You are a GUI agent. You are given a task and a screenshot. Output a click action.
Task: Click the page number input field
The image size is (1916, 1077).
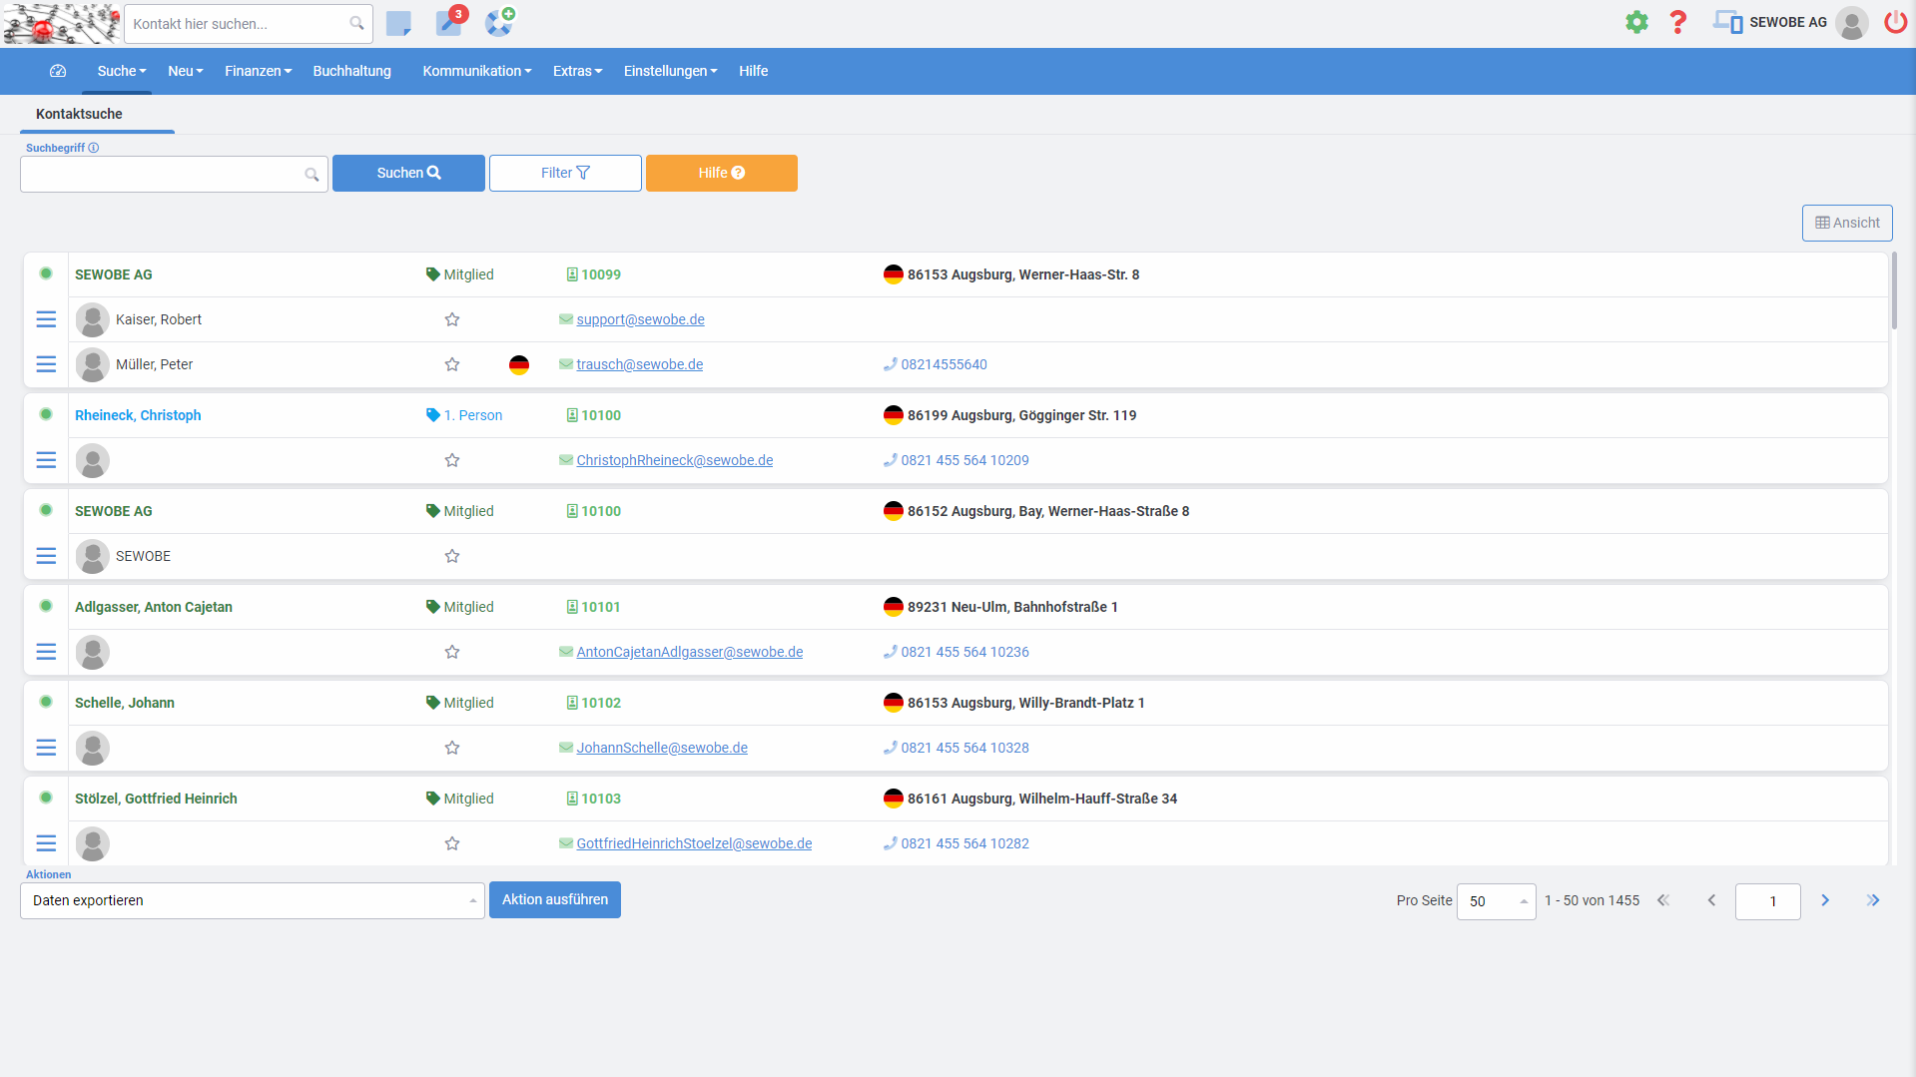pos(1767,901)
